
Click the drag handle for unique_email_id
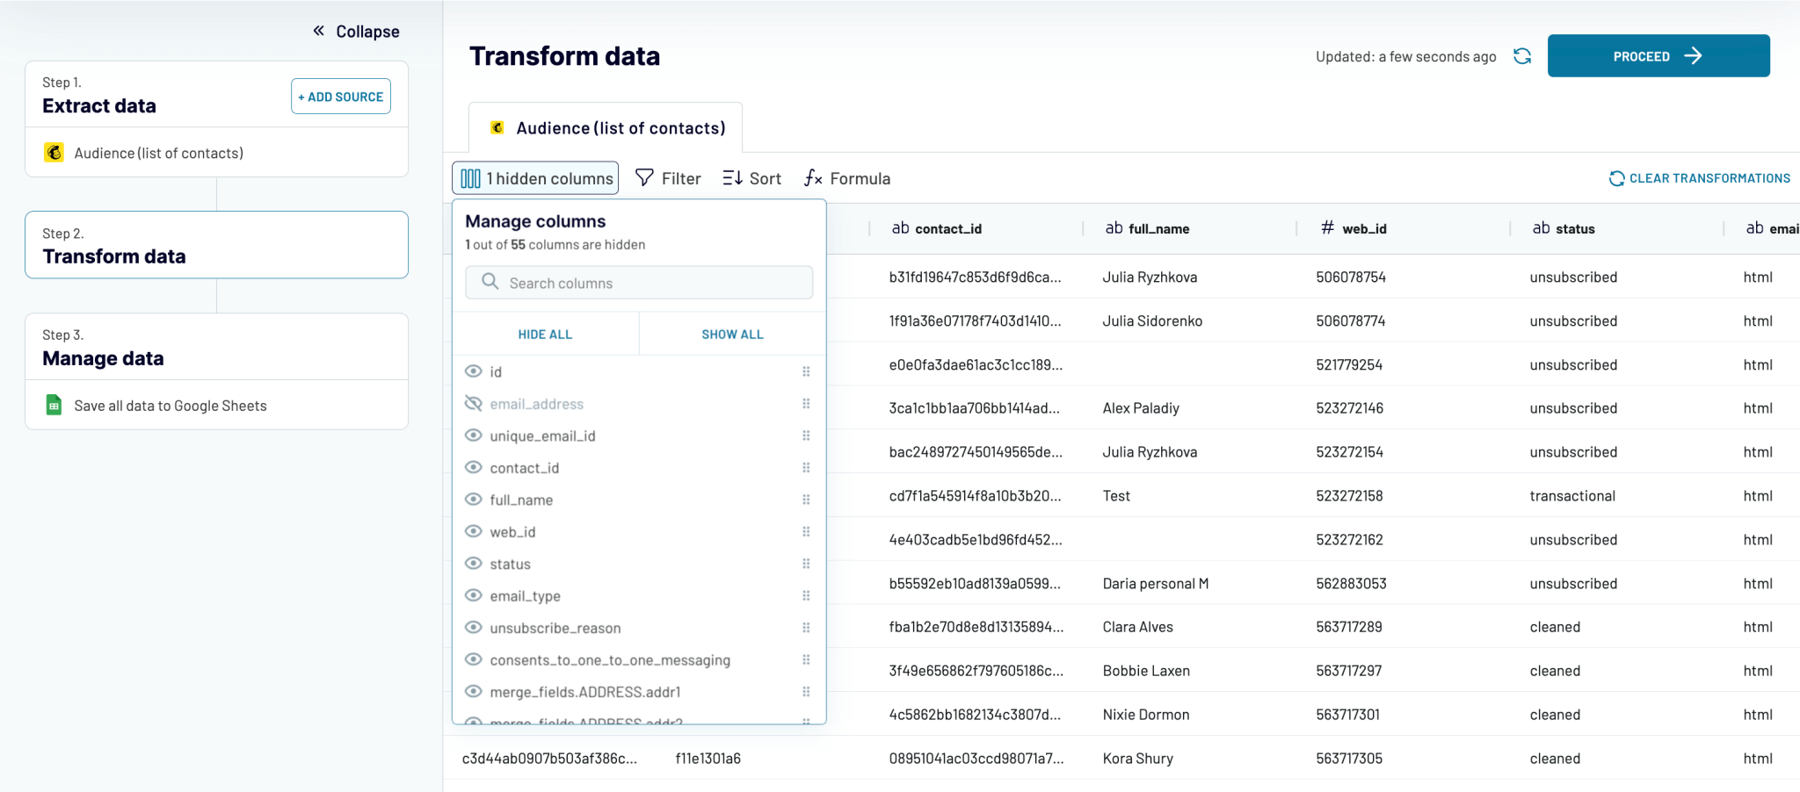coord(806,436)
